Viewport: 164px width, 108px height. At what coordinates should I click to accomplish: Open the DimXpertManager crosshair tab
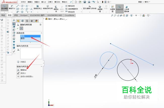tap(32, 21)
